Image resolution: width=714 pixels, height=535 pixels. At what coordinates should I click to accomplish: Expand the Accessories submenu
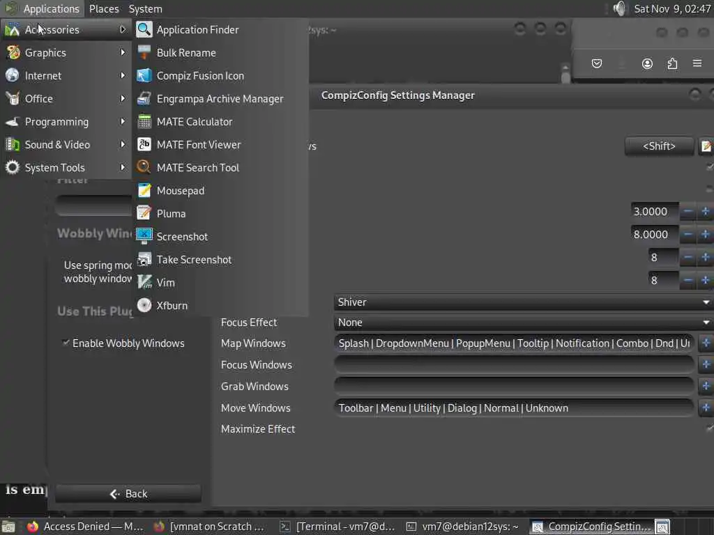[x=66, y=29]
